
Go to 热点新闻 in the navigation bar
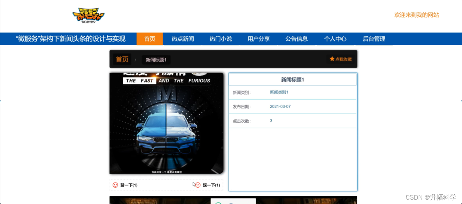(183, 39)
